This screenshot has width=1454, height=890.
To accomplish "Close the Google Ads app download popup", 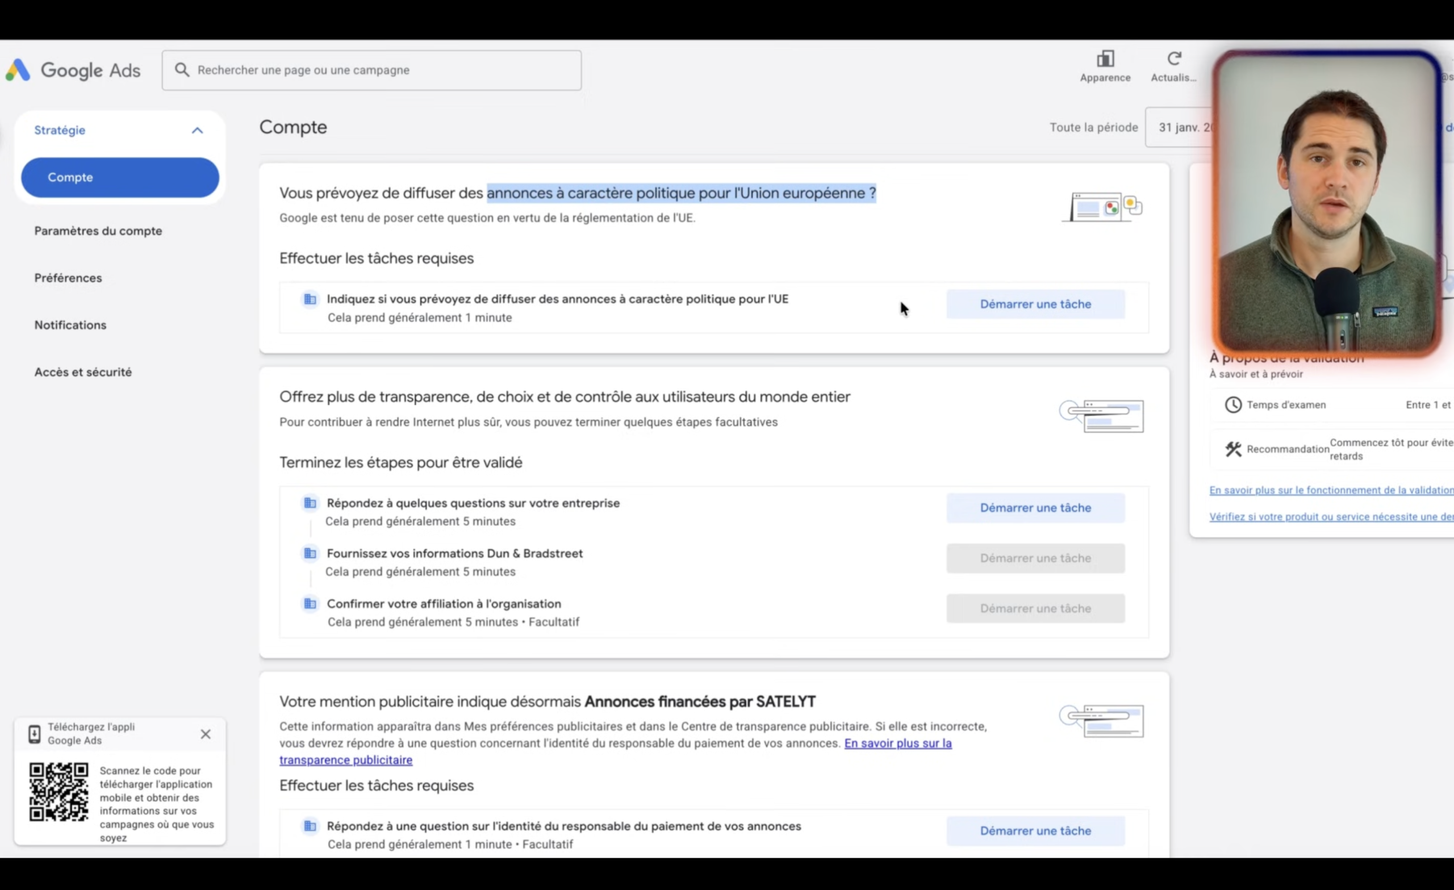I will click(206, 734).
